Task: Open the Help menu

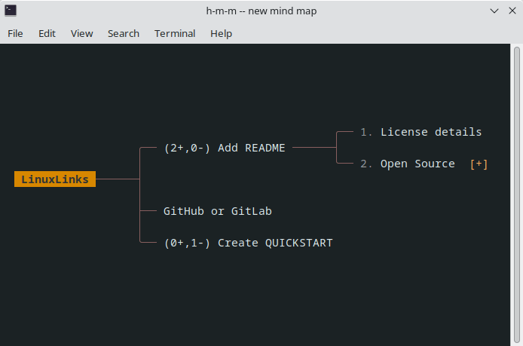Action: coord(222,33)
